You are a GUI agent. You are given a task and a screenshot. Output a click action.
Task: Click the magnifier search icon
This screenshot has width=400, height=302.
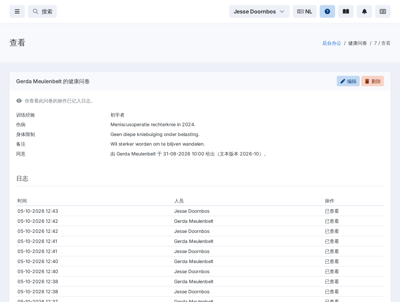coord(35,11)
